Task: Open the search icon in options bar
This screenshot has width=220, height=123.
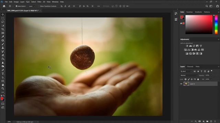Action: click(207, 6)
